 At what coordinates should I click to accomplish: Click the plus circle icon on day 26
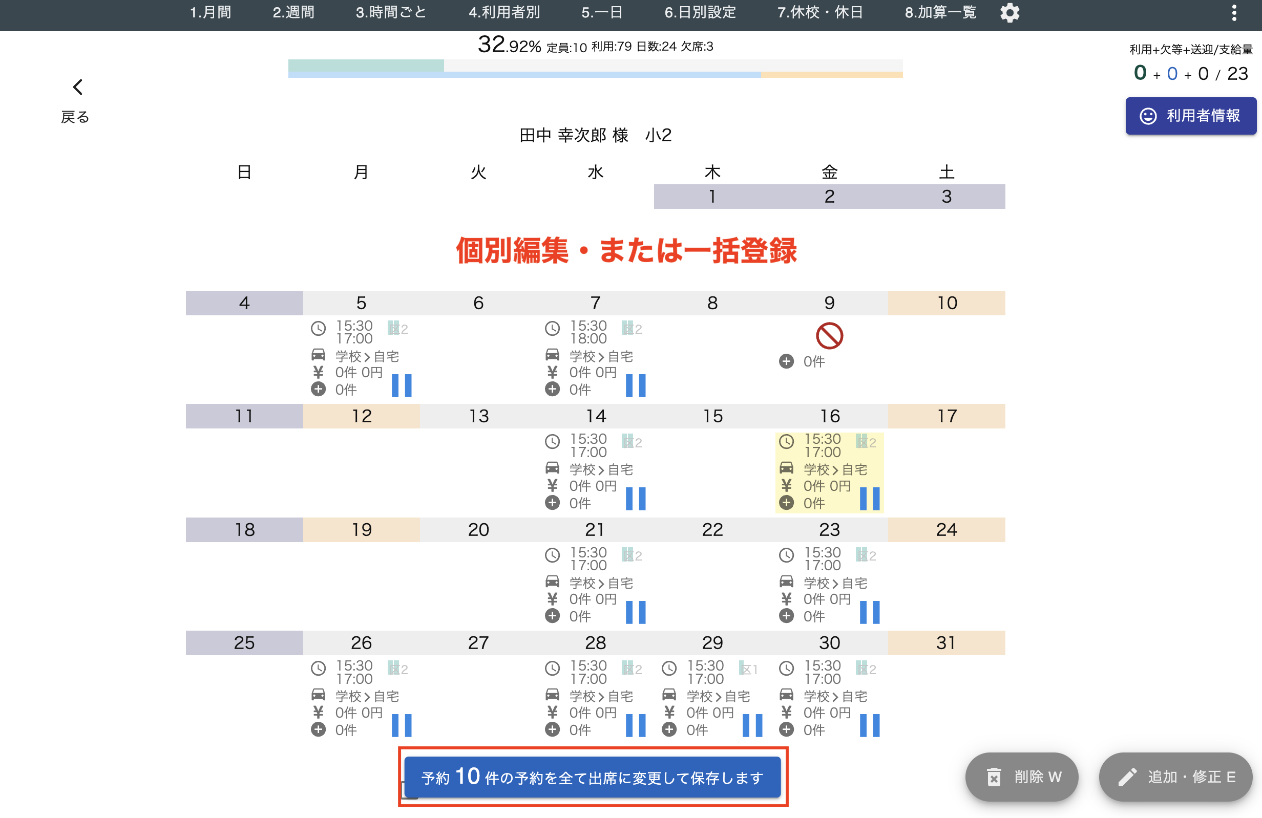(x=318, y=729)
